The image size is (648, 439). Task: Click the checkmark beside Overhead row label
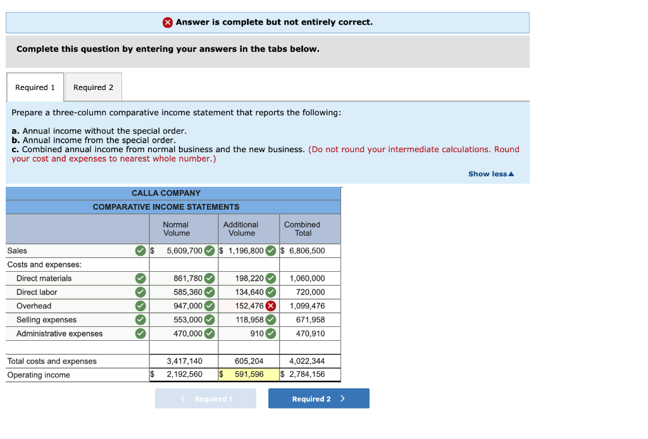(x=140, y=305)
